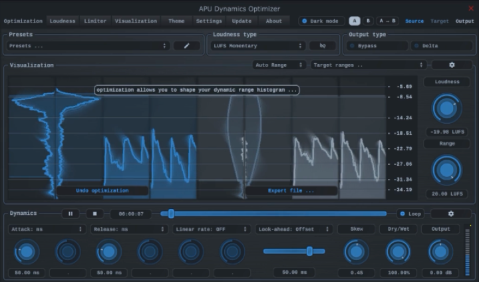Viewport: 479px width, 282px height.
Task: Show the Output view
Action: (464, 21)
